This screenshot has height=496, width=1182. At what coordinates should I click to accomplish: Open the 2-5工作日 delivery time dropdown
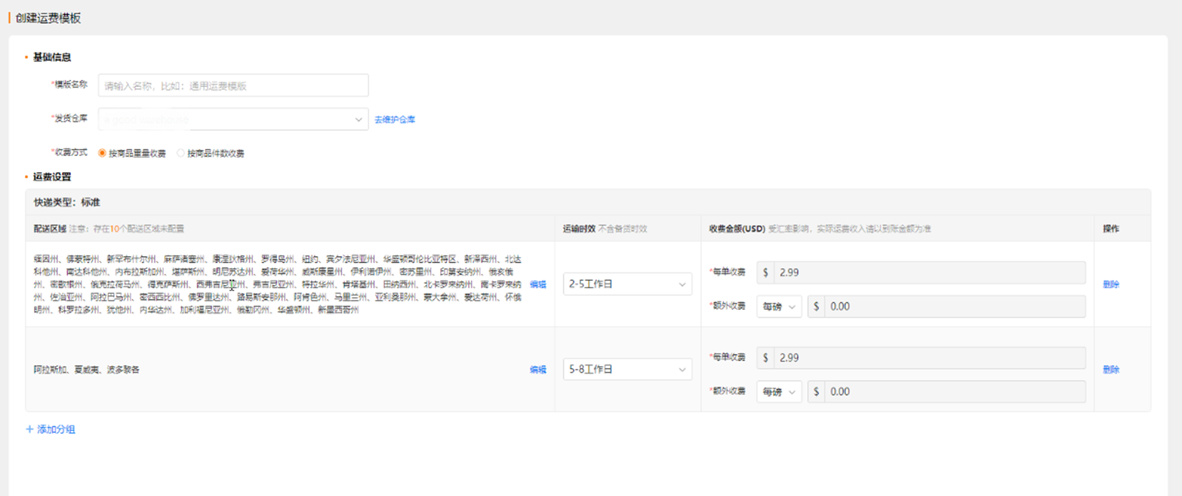point(627,284)
